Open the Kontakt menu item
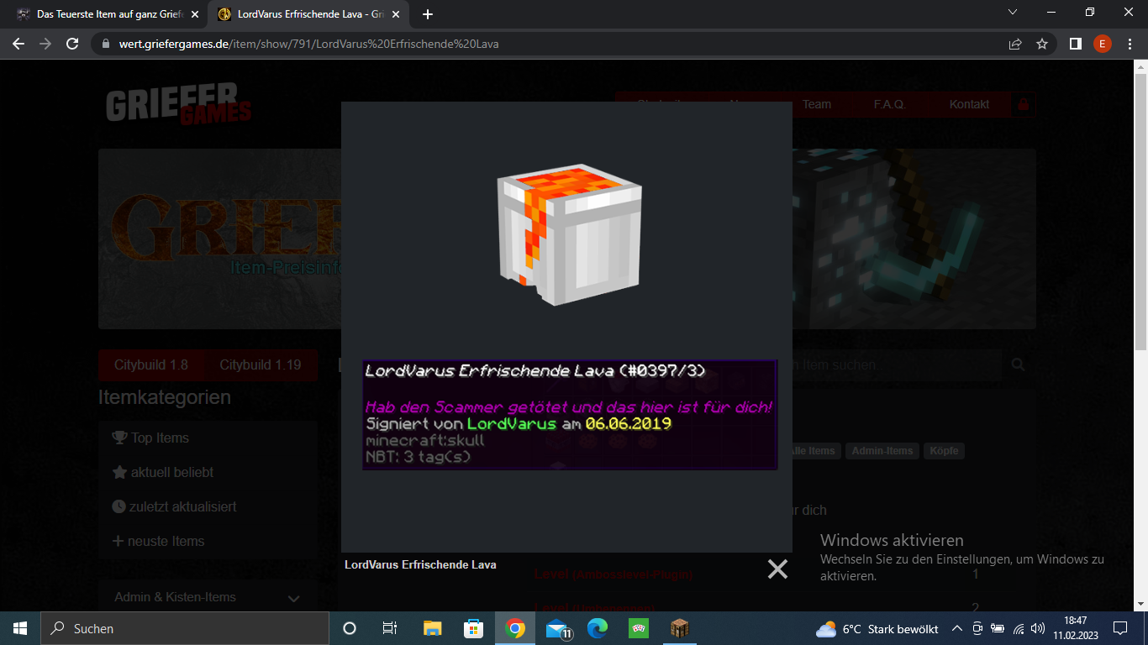 pyautogui.click(x=969, y=104)
